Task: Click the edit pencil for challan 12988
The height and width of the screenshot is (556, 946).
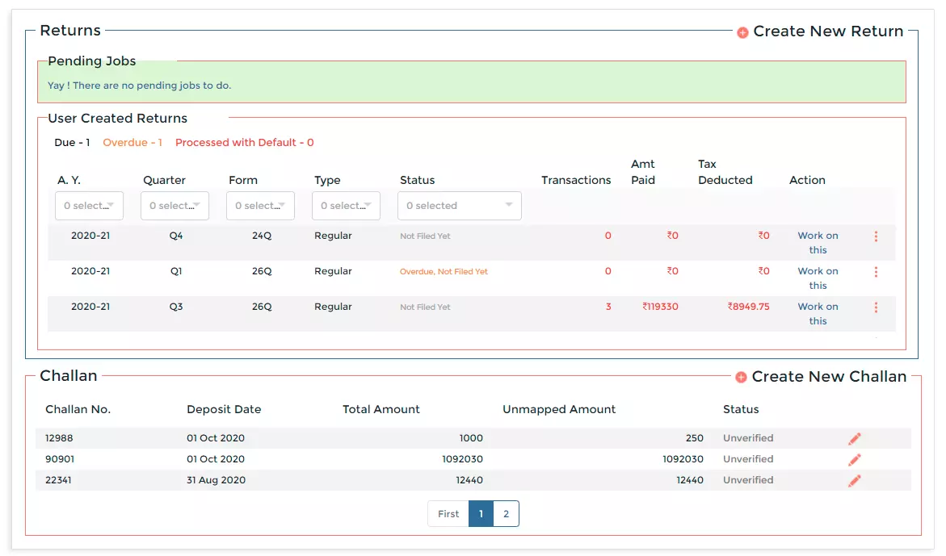Action: pyautogui.click(x=854, y=437)
